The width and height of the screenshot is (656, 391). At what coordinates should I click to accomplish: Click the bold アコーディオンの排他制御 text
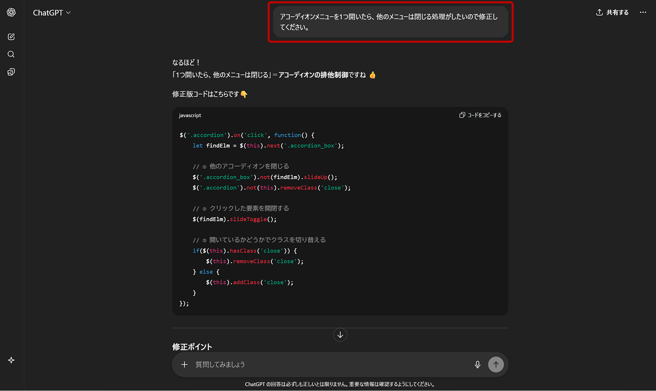[313, 75]
